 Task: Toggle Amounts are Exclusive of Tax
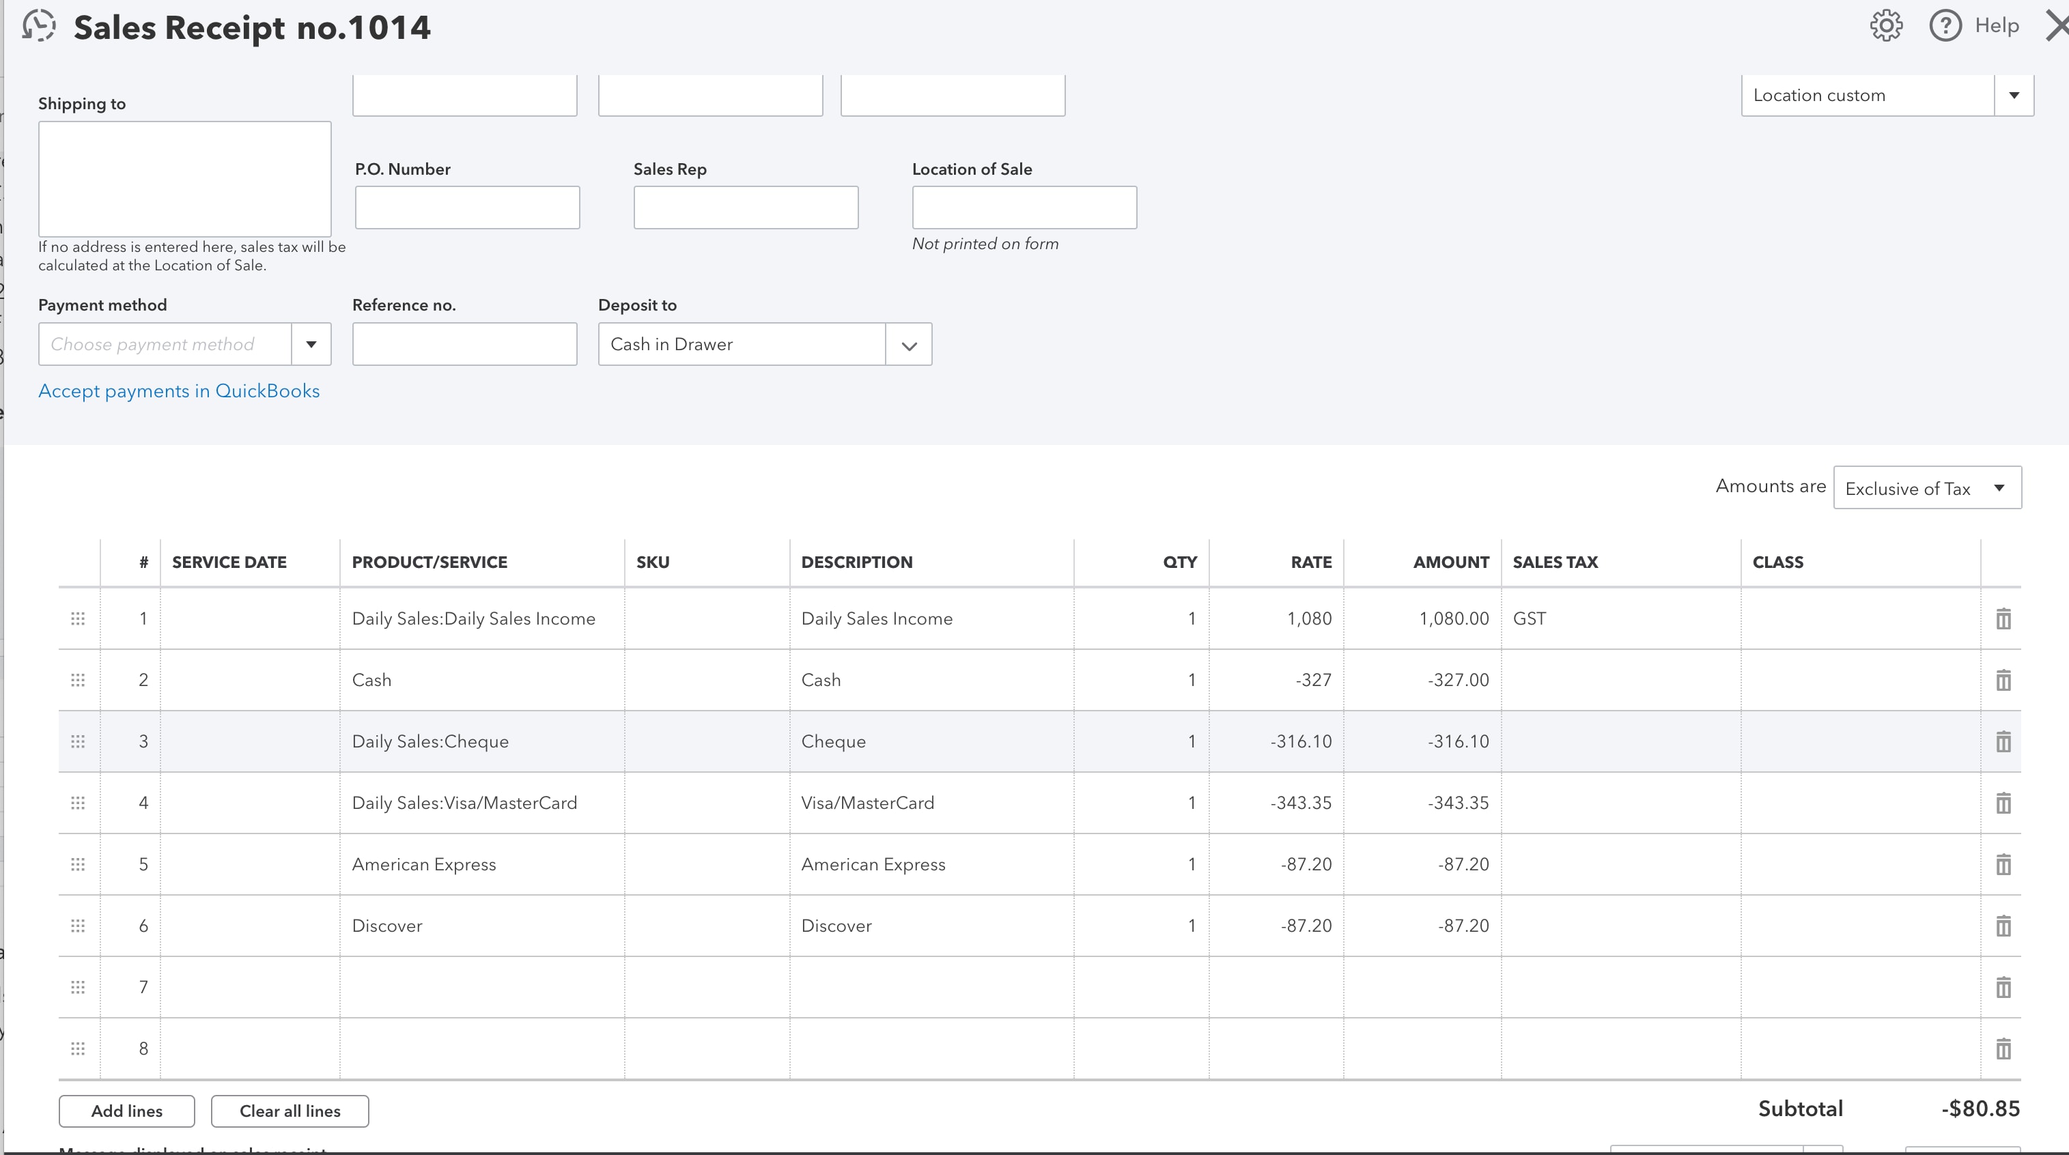coord(1926,487)
